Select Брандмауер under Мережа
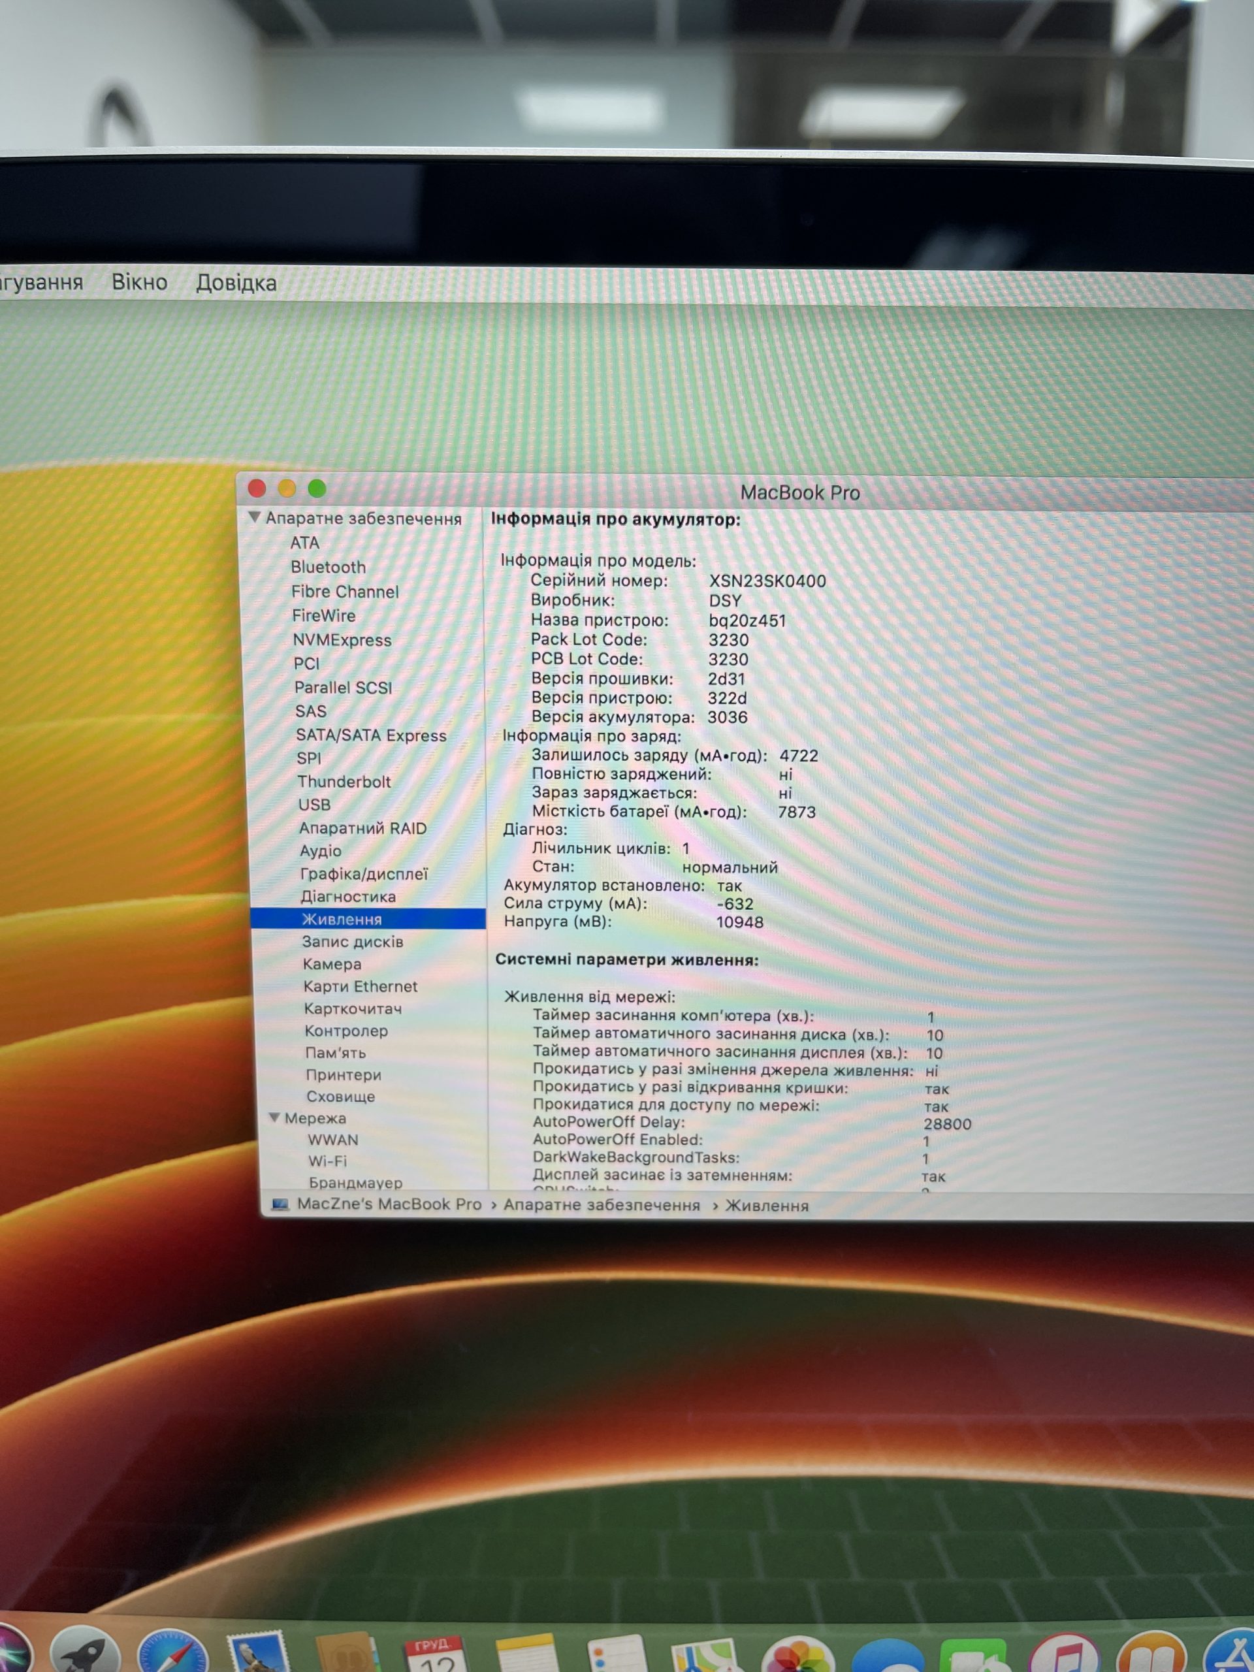The image size is (1254, 1672). (x=356, y=1182)
